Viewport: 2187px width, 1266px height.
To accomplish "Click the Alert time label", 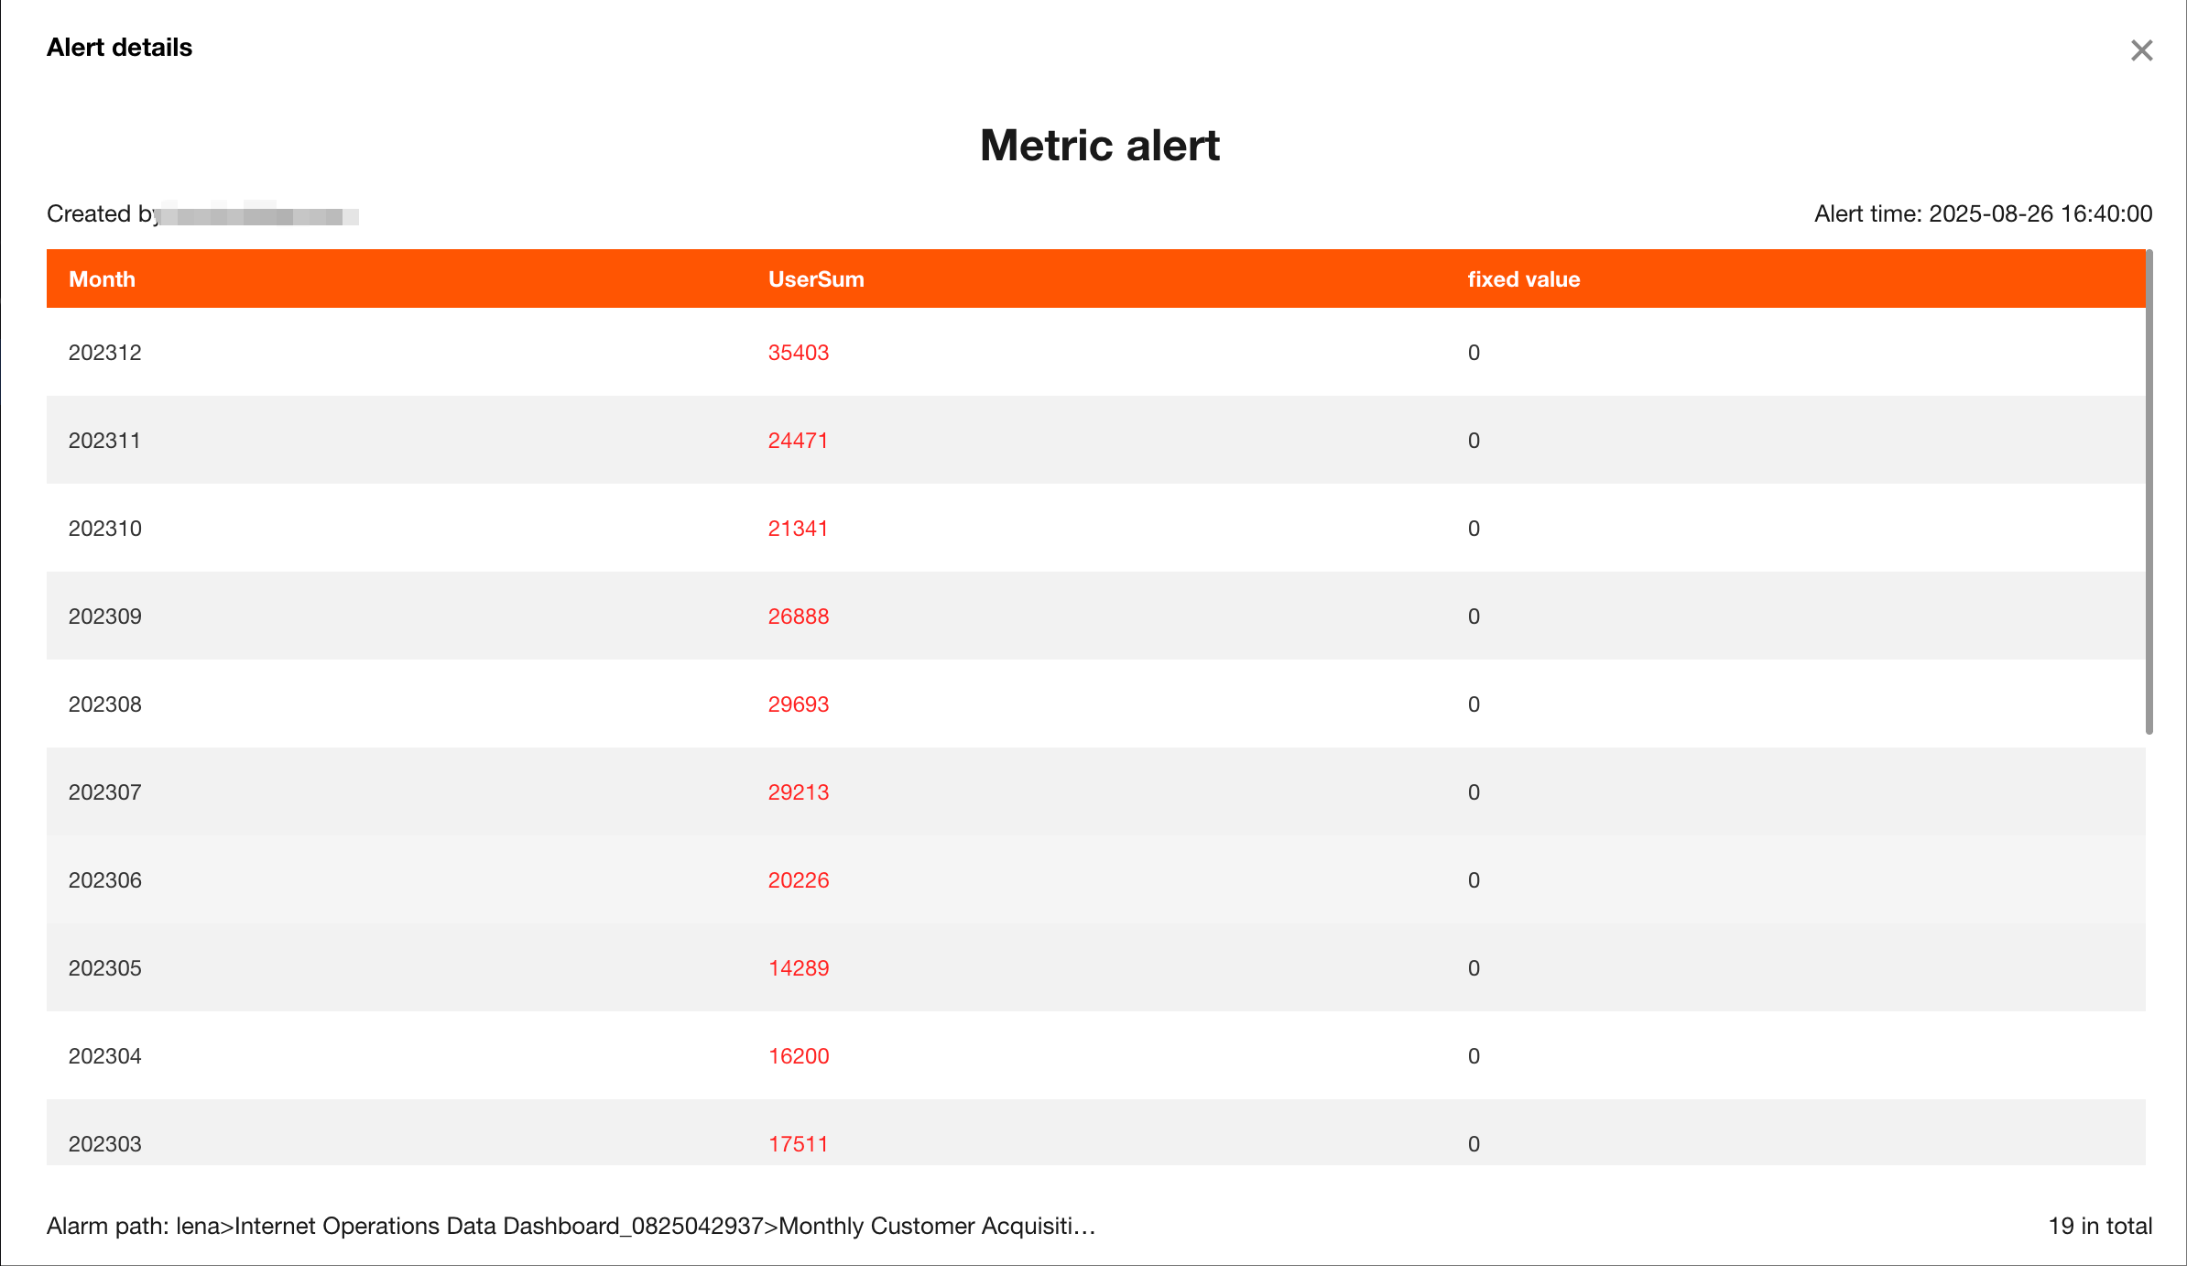I will tap(1982, 213).
